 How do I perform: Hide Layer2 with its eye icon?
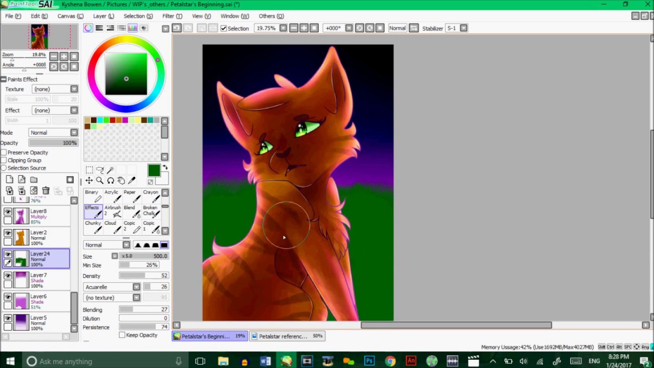[x=8, y=233]
